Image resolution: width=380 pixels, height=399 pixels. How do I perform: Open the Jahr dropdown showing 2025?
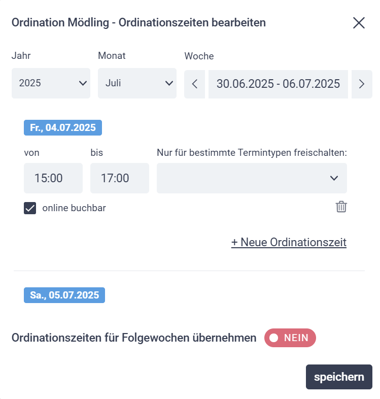51,83
